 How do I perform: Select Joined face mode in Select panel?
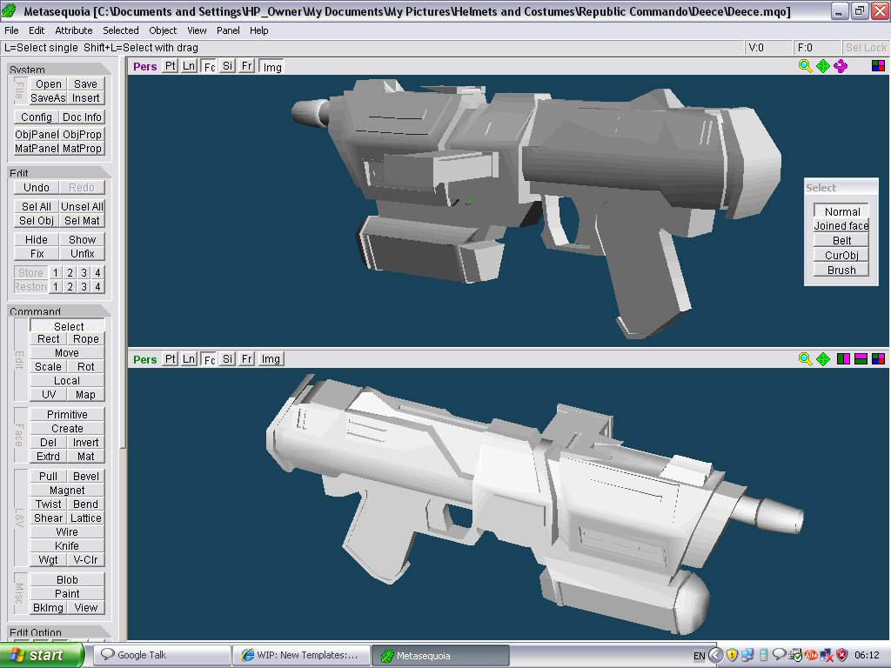point(841,225)
